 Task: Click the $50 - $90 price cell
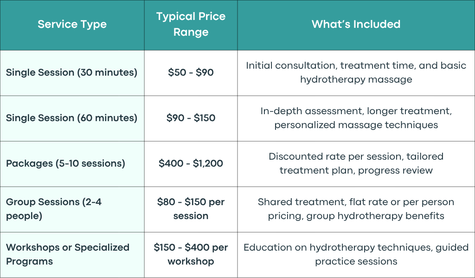191,72
